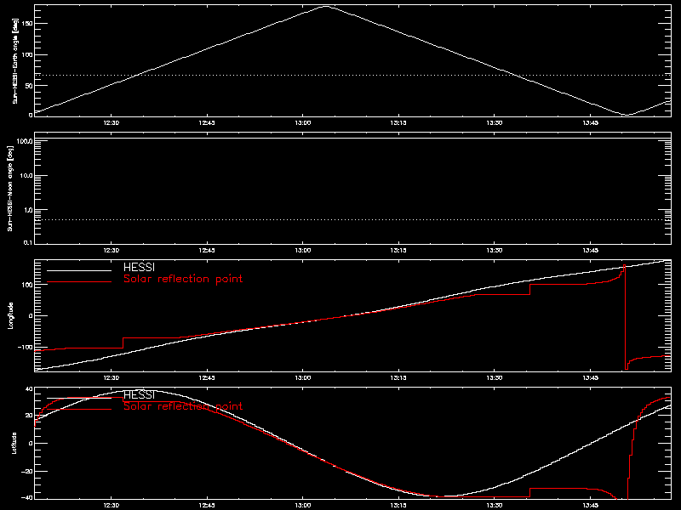
Task: Click '-40' tick on the Latitude axis
Action: tap(27, 497)
